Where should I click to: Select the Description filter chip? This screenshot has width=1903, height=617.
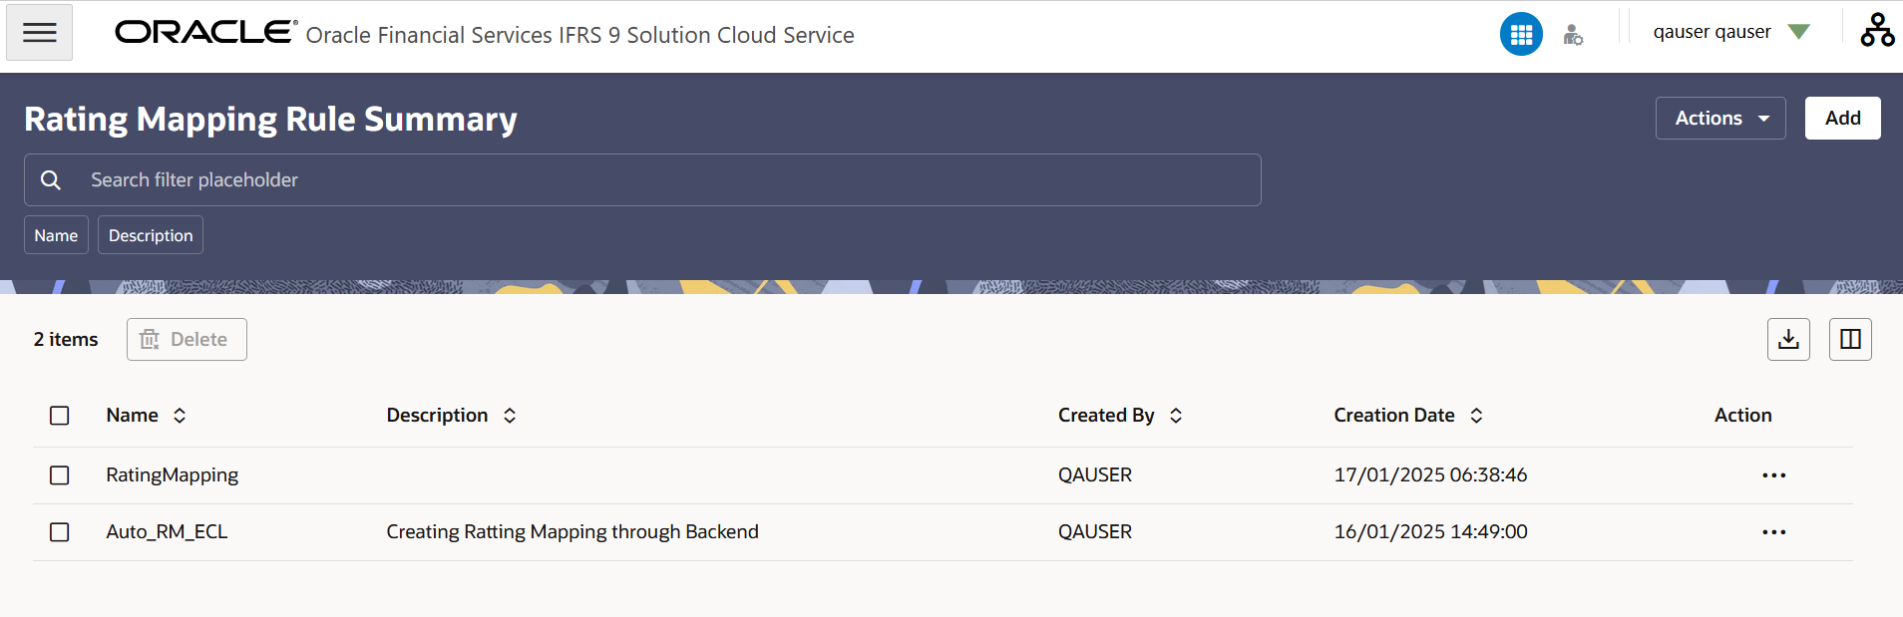pos(151,235)
